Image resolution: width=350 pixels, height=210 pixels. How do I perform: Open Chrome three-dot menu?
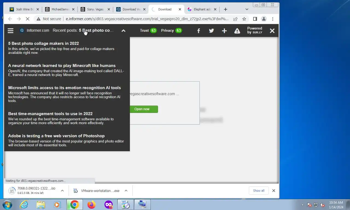(272, 19)
